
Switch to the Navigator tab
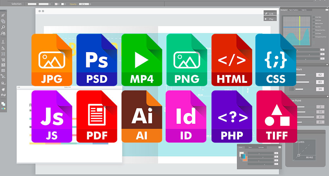[284, 10]
